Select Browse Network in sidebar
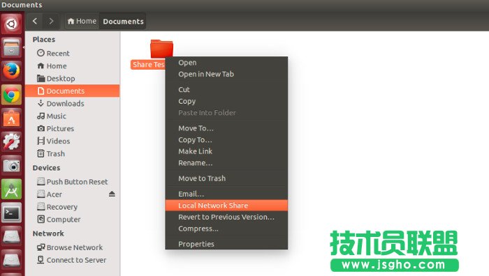489x276 pixels. (x=75, y=247)
